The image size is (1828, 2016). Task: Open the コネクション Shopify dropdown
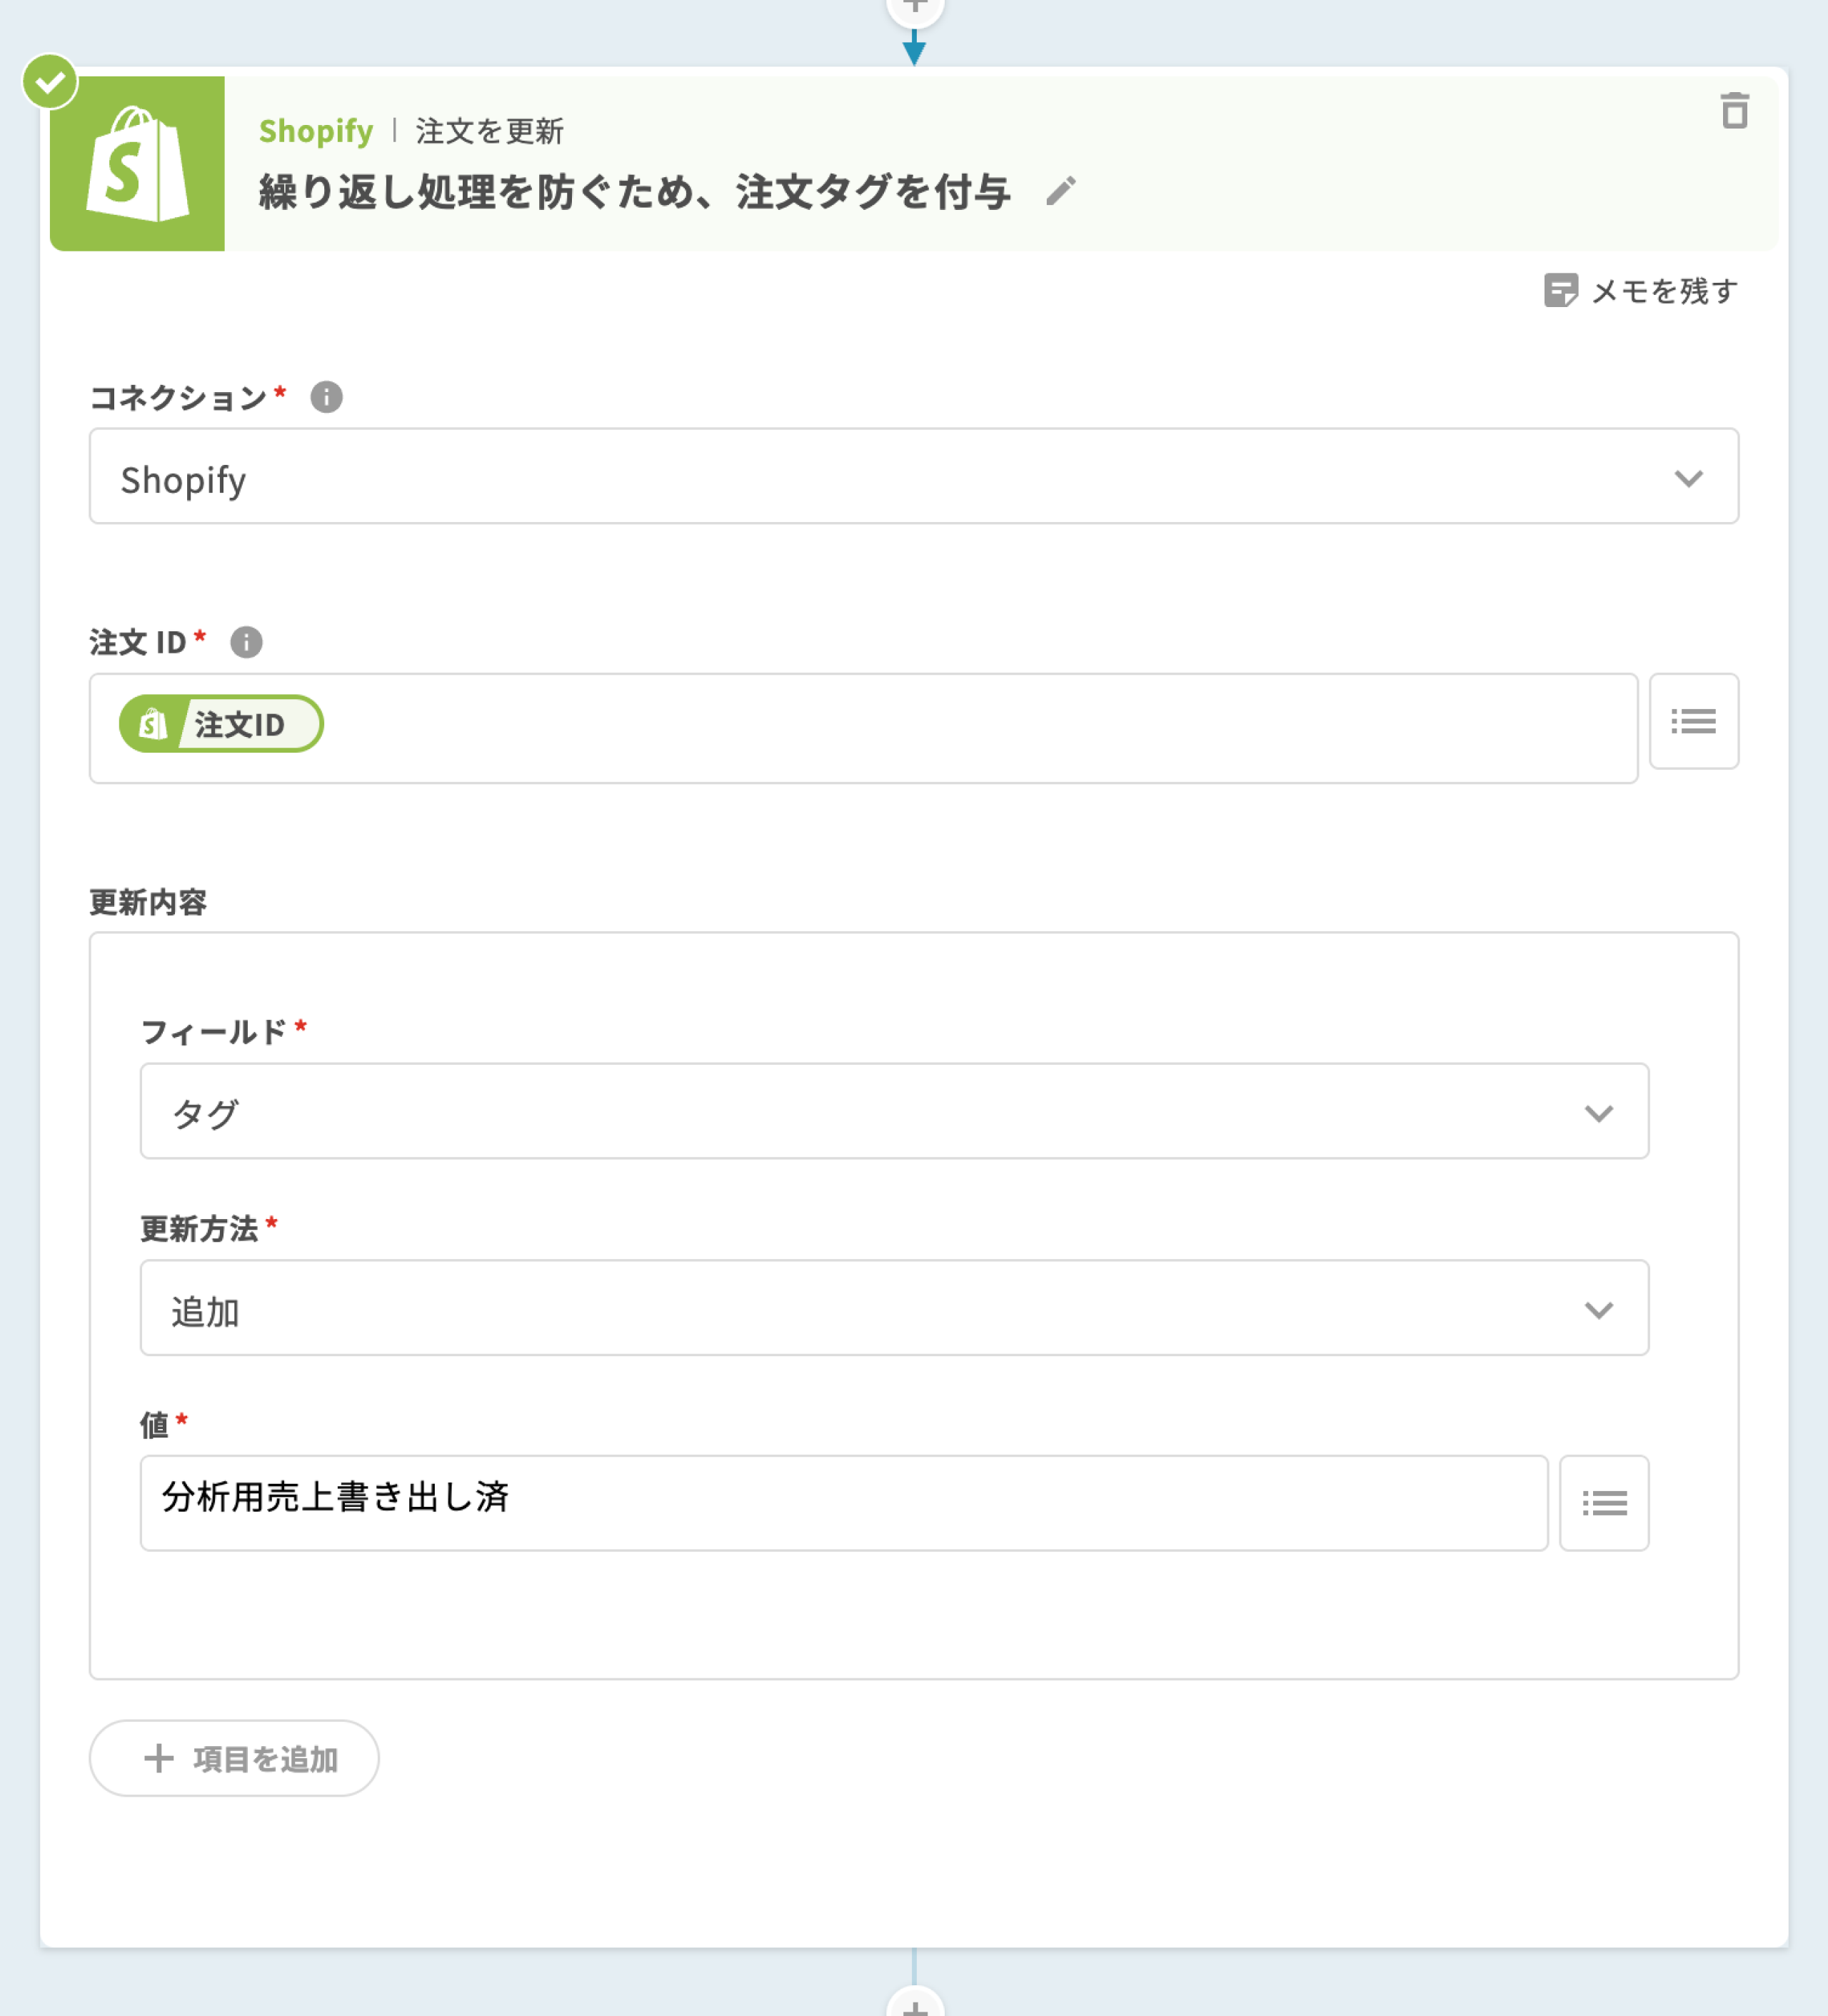pos(913,477)
